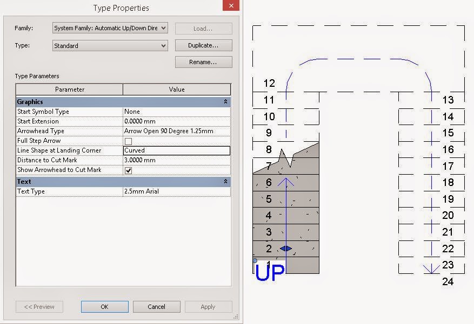Viewport: 474px width, 324px height.
Task: Collapse the Graphics parameter group
Action: pyautogui.click(x=226, y=101)
